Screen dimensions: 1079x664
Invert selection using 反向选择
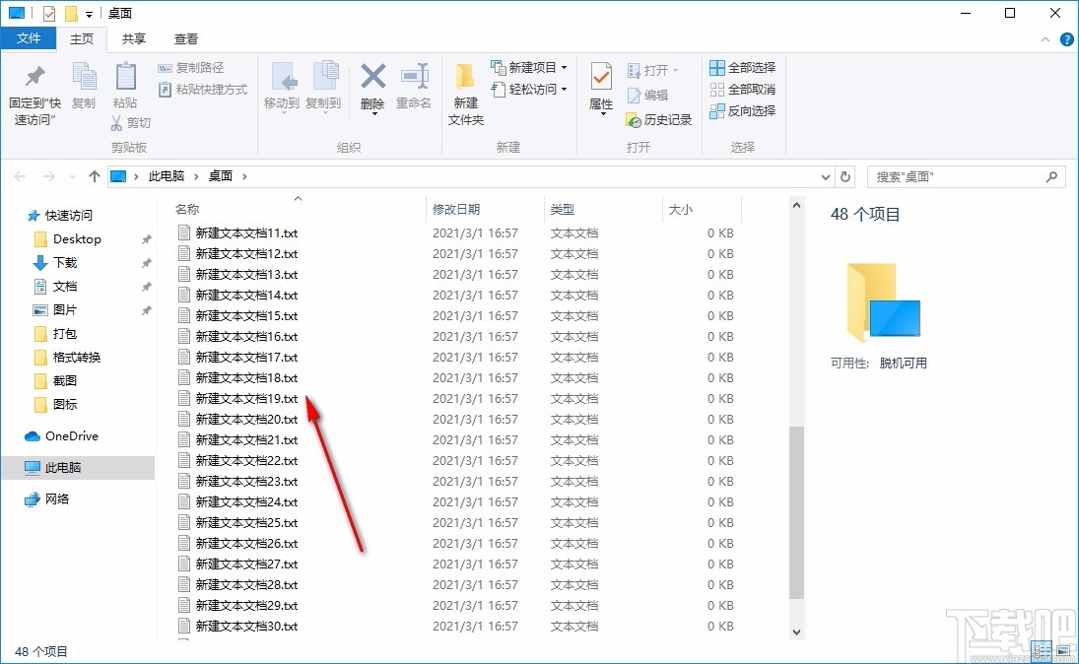[742, 110]
